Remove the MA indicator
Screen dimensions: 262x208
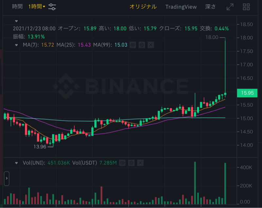[x=151, y=45]
